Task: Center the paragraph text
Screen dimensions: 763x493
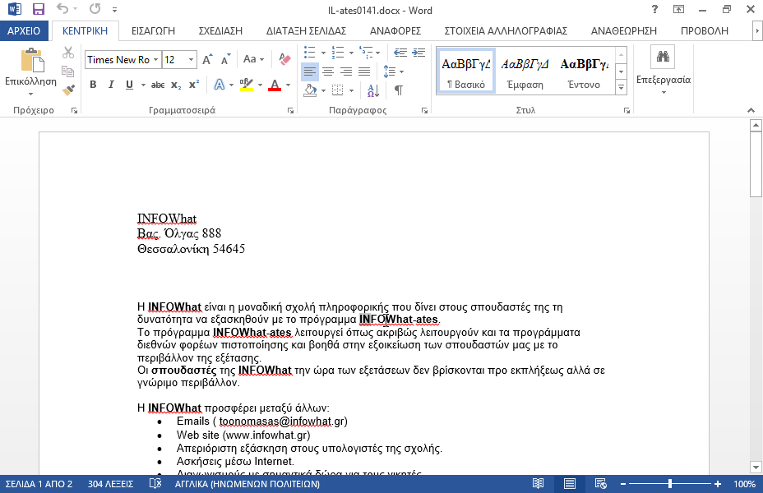Action: click(328, 72)
